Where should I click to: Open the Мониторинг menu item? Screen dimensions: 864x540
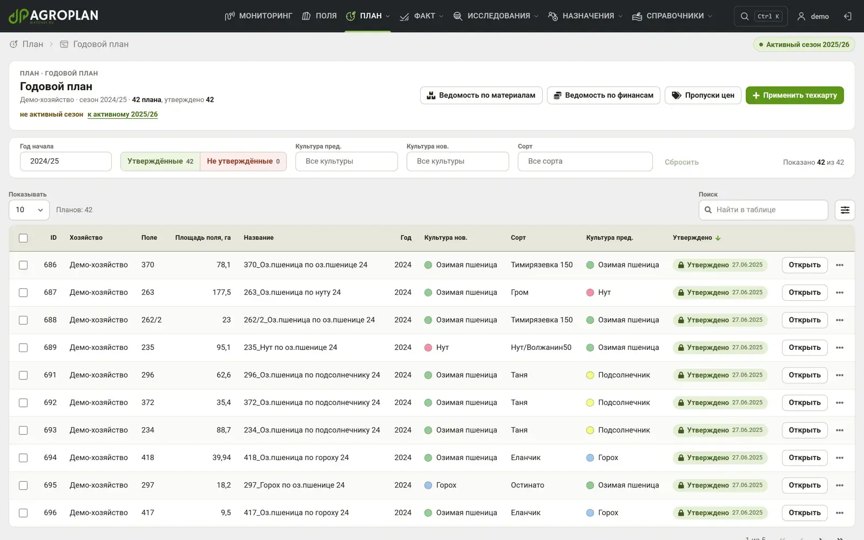(x=258, y=16)
